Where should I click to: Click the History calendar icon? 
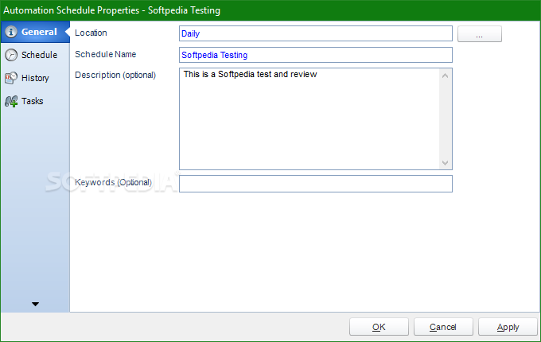coord(11,78)
